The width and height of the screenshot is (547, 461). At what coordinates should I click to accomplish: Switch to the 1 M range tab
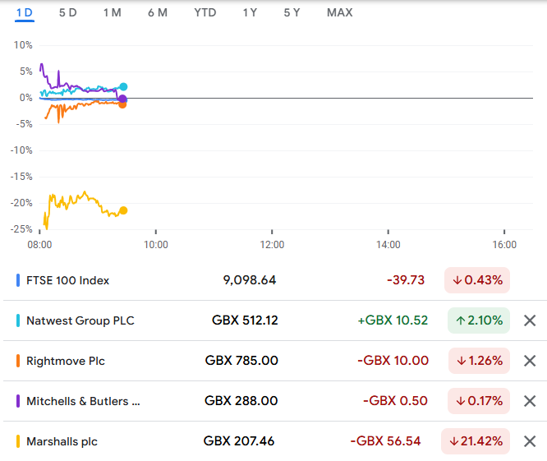point(112,13)
